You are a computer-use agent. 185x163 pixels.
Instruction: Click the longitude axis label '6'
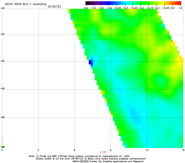click(74, 150)
